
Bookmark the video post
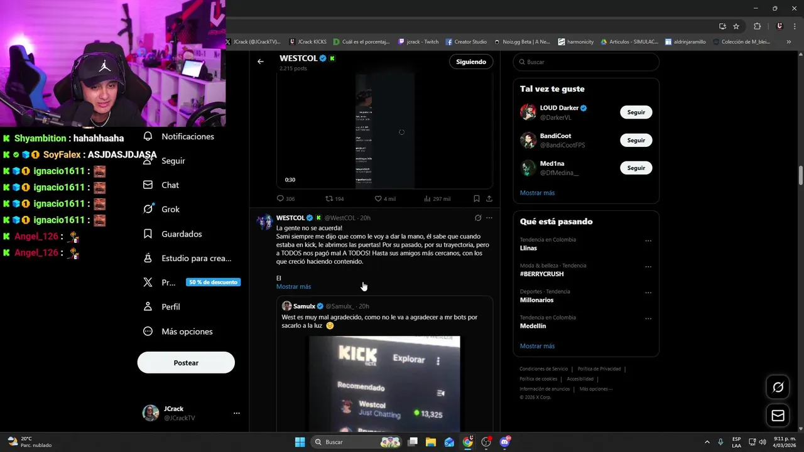pyautogui.click(x=476, y=198)
